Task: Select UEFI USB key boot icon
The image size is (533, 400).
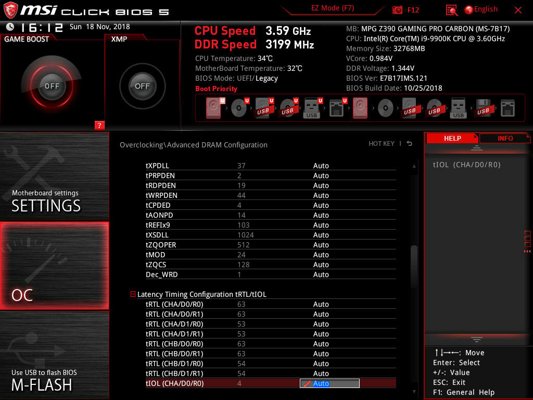Action: [x=313, y=108]
